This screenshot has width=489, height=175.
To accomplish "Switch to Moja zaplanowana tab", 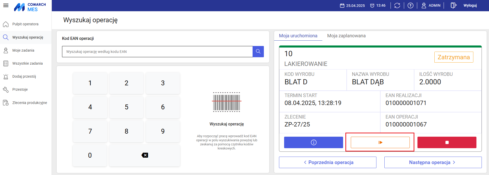I will coord(346,36).
